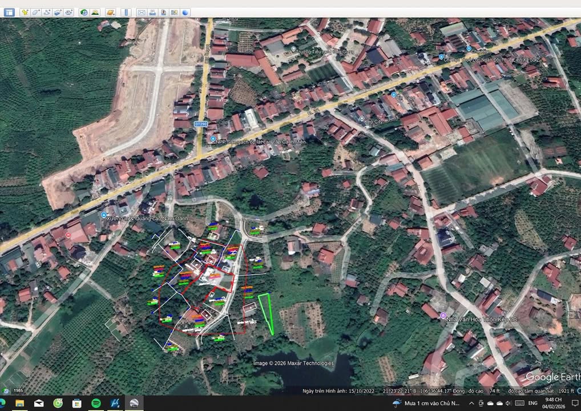Select the Add Polygon tool

[36, 12]
